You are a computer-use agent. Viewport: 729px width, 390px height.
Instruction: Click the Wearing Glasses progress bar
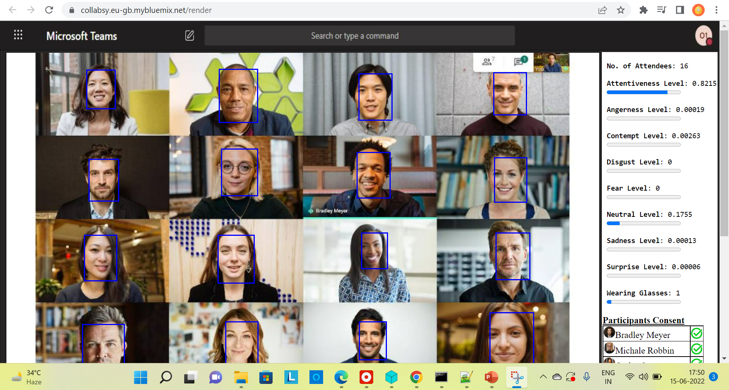click(x=644, y=302)
